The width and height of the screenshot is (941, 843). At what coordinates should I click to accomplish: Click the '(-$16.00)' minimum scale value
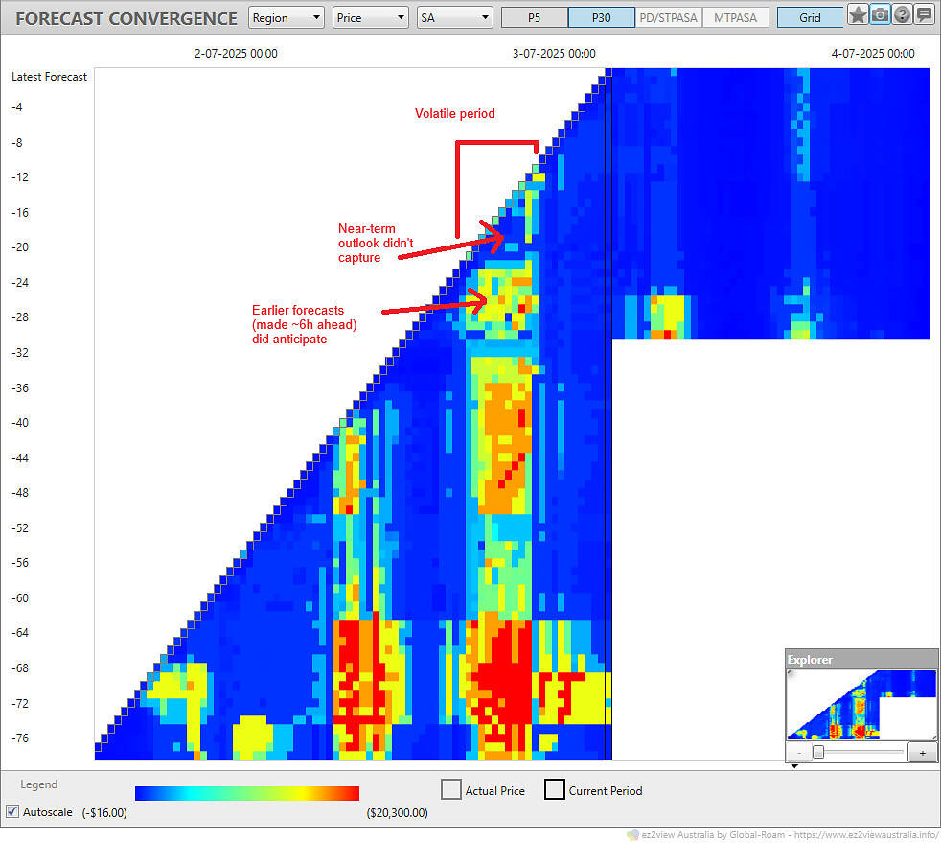104,812
